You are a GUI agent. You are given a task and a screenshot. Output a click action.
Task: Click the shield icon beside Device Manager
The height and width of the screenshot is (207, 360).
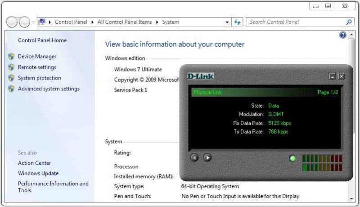[x=11, y=56]
